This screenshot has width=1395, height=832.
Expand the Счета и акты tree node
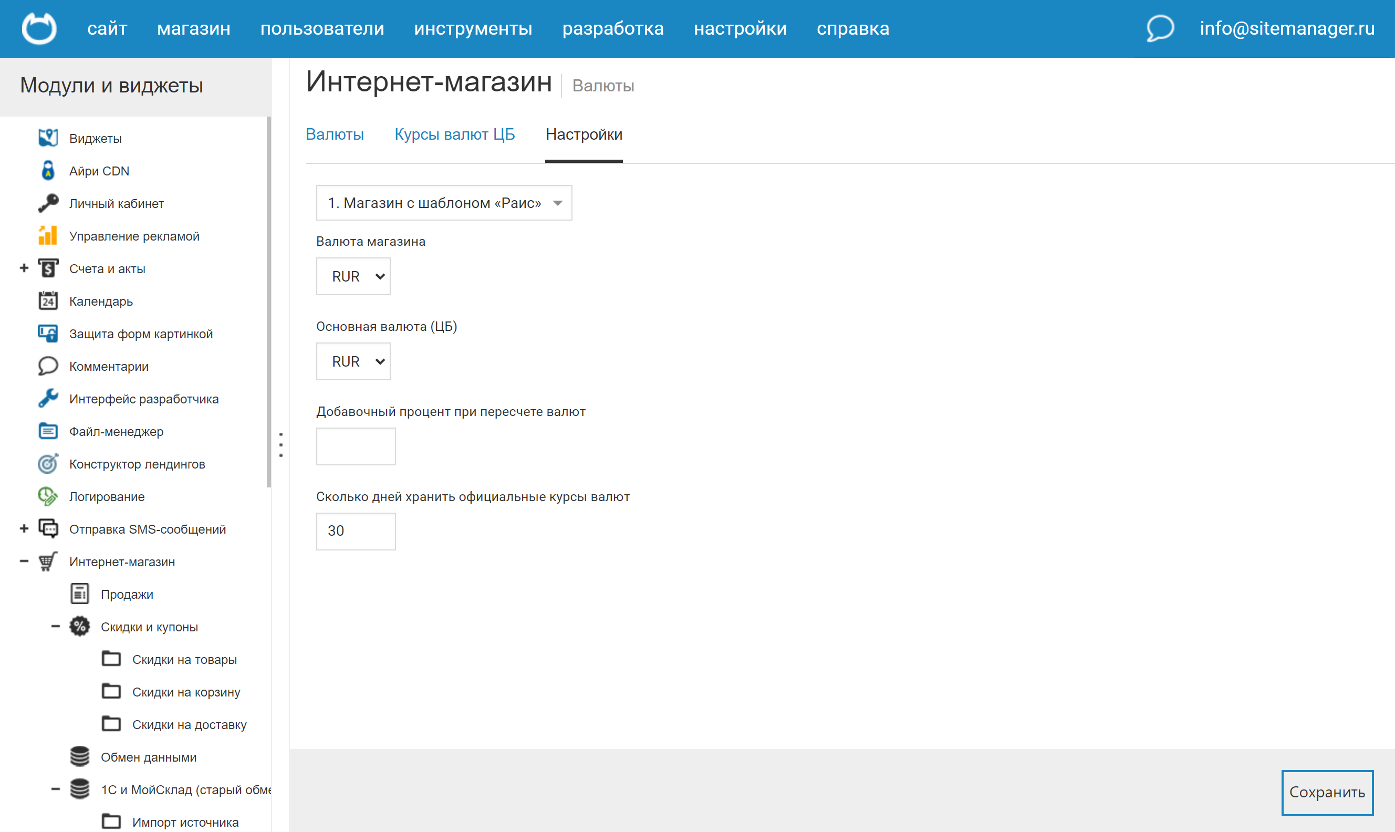24,268
